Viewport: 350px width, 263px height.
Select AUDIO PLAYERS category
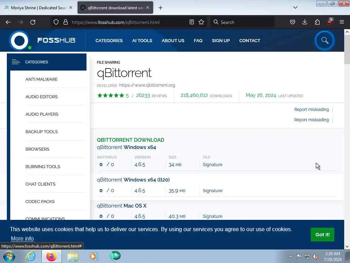42,114
